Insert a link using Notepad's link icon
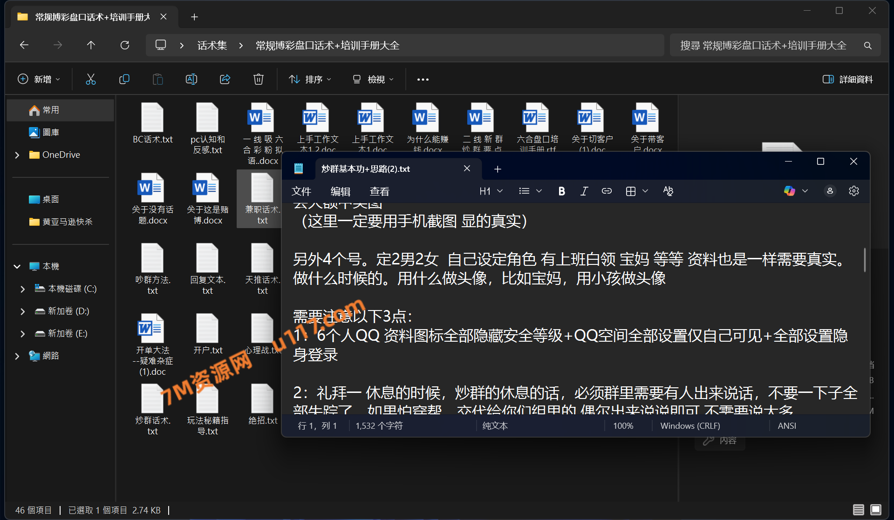 click(607, 191)
